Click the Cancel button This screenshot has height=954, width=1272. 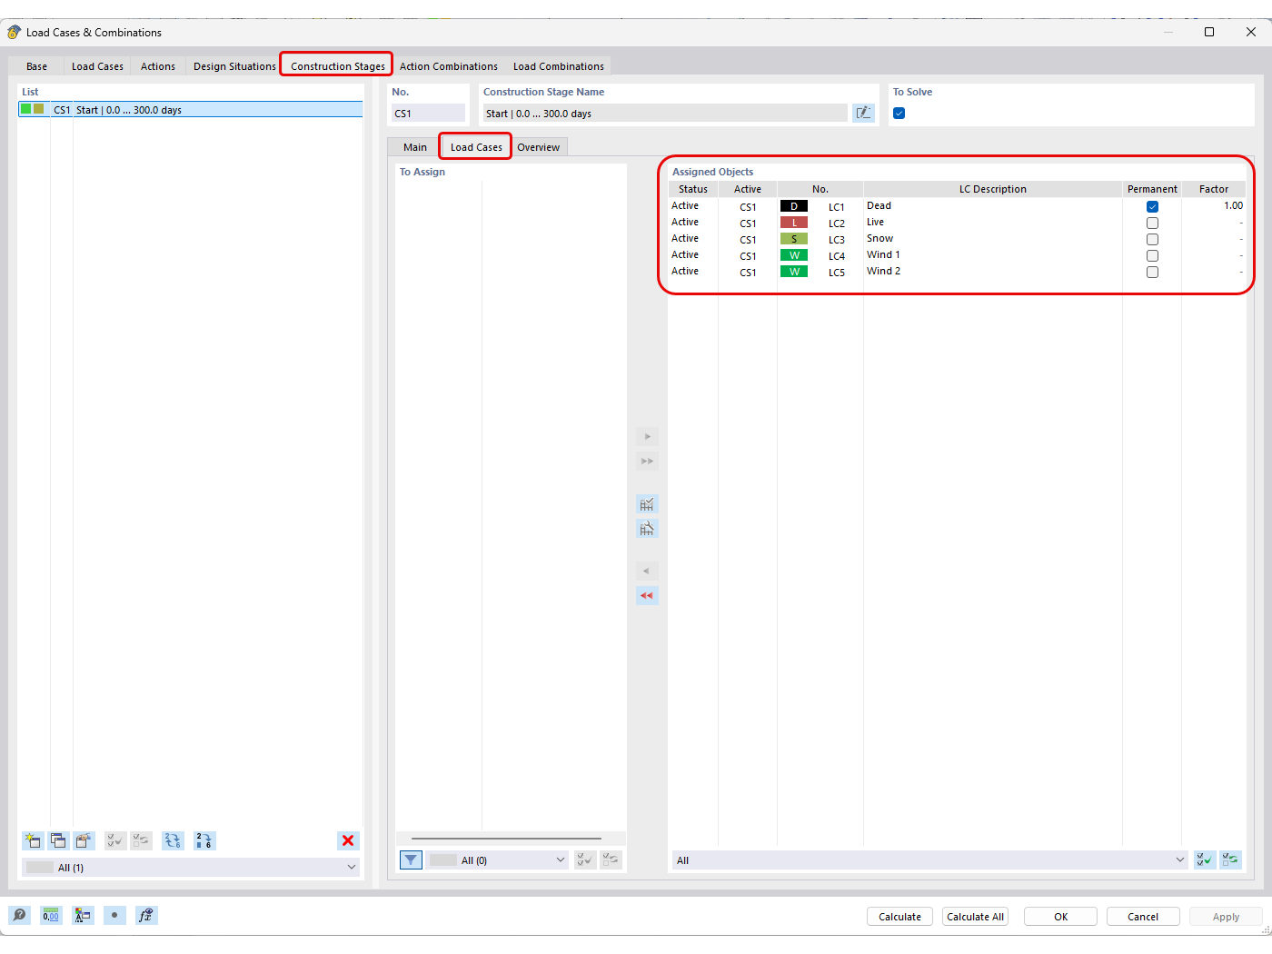1143,916
